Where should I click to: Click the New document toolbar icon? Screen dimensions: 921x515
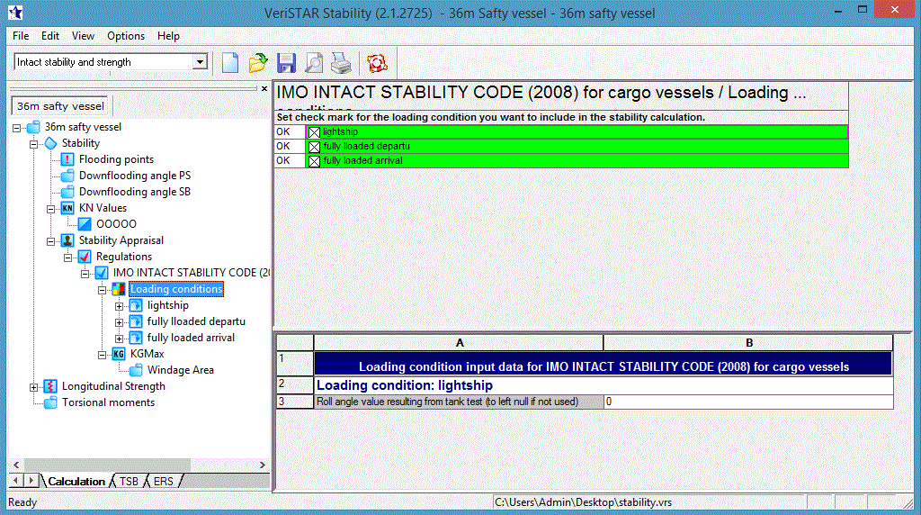pos(230,63)
